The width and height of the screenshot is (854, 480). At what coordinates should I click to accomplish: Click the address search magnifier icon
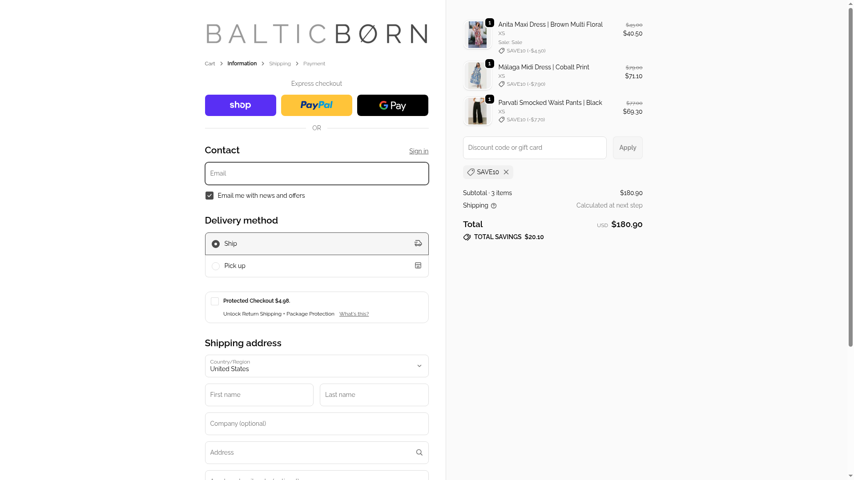pos(419,452)
